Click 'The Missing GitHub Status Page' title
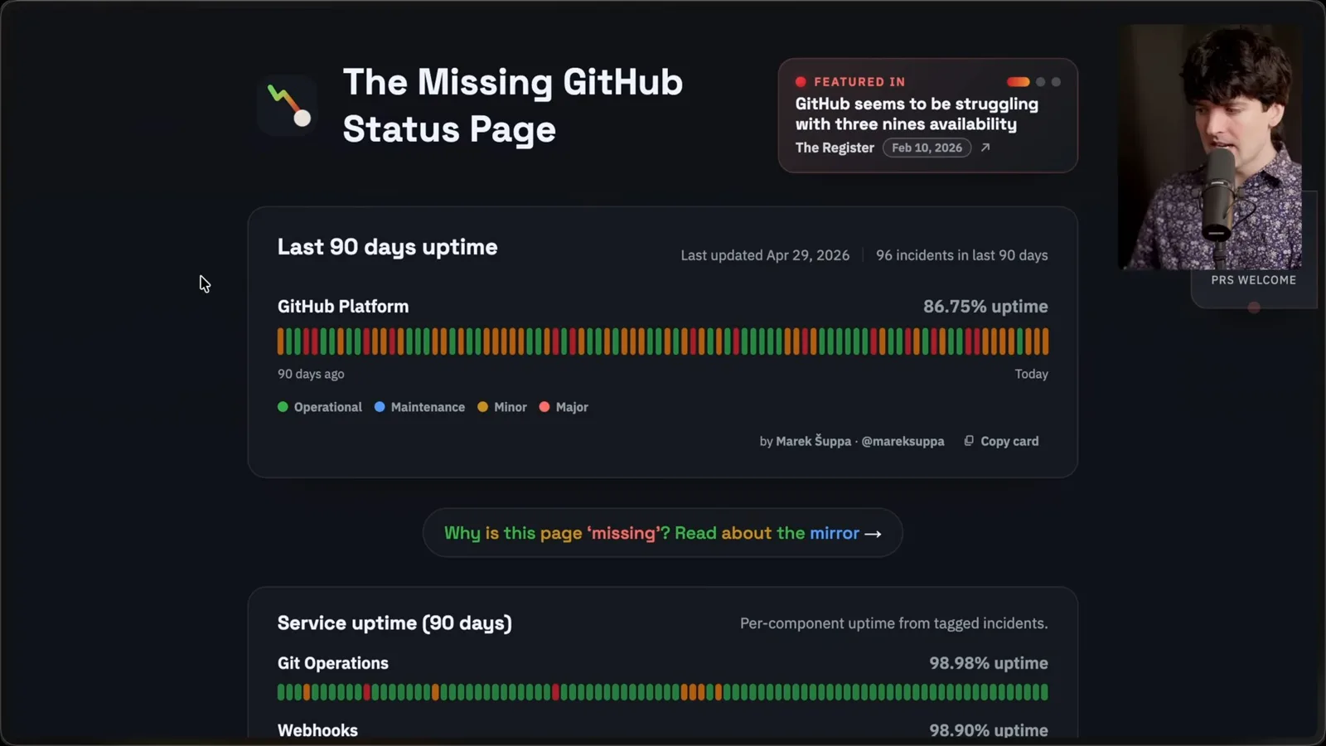Screen dimensions: 1326x746 (513, 105)
